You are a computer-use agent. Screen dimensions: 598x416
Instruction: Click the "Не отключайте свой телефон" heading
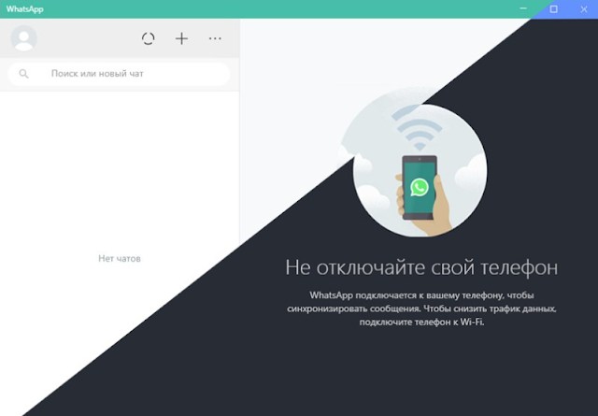point(421,267)
